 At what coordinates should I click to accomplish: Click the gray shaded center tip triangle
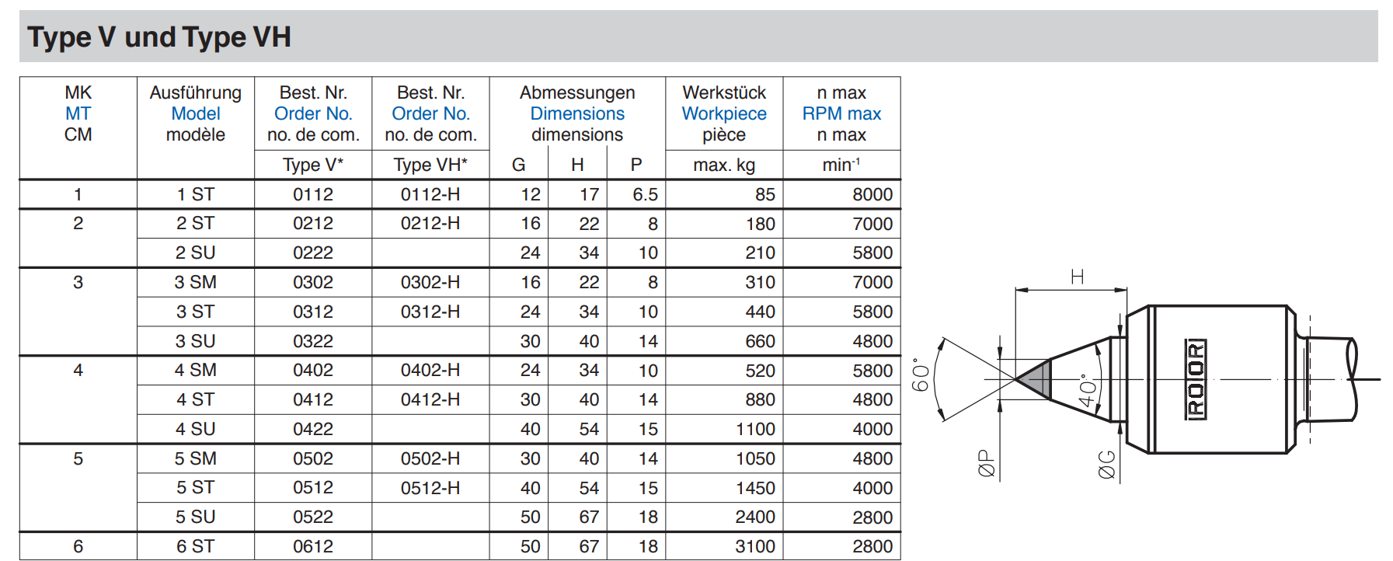pos(1037,380)
